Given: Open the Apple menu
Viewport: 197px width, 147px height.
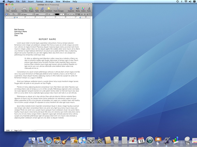Looking at the screenshot, I should point(4,1).
